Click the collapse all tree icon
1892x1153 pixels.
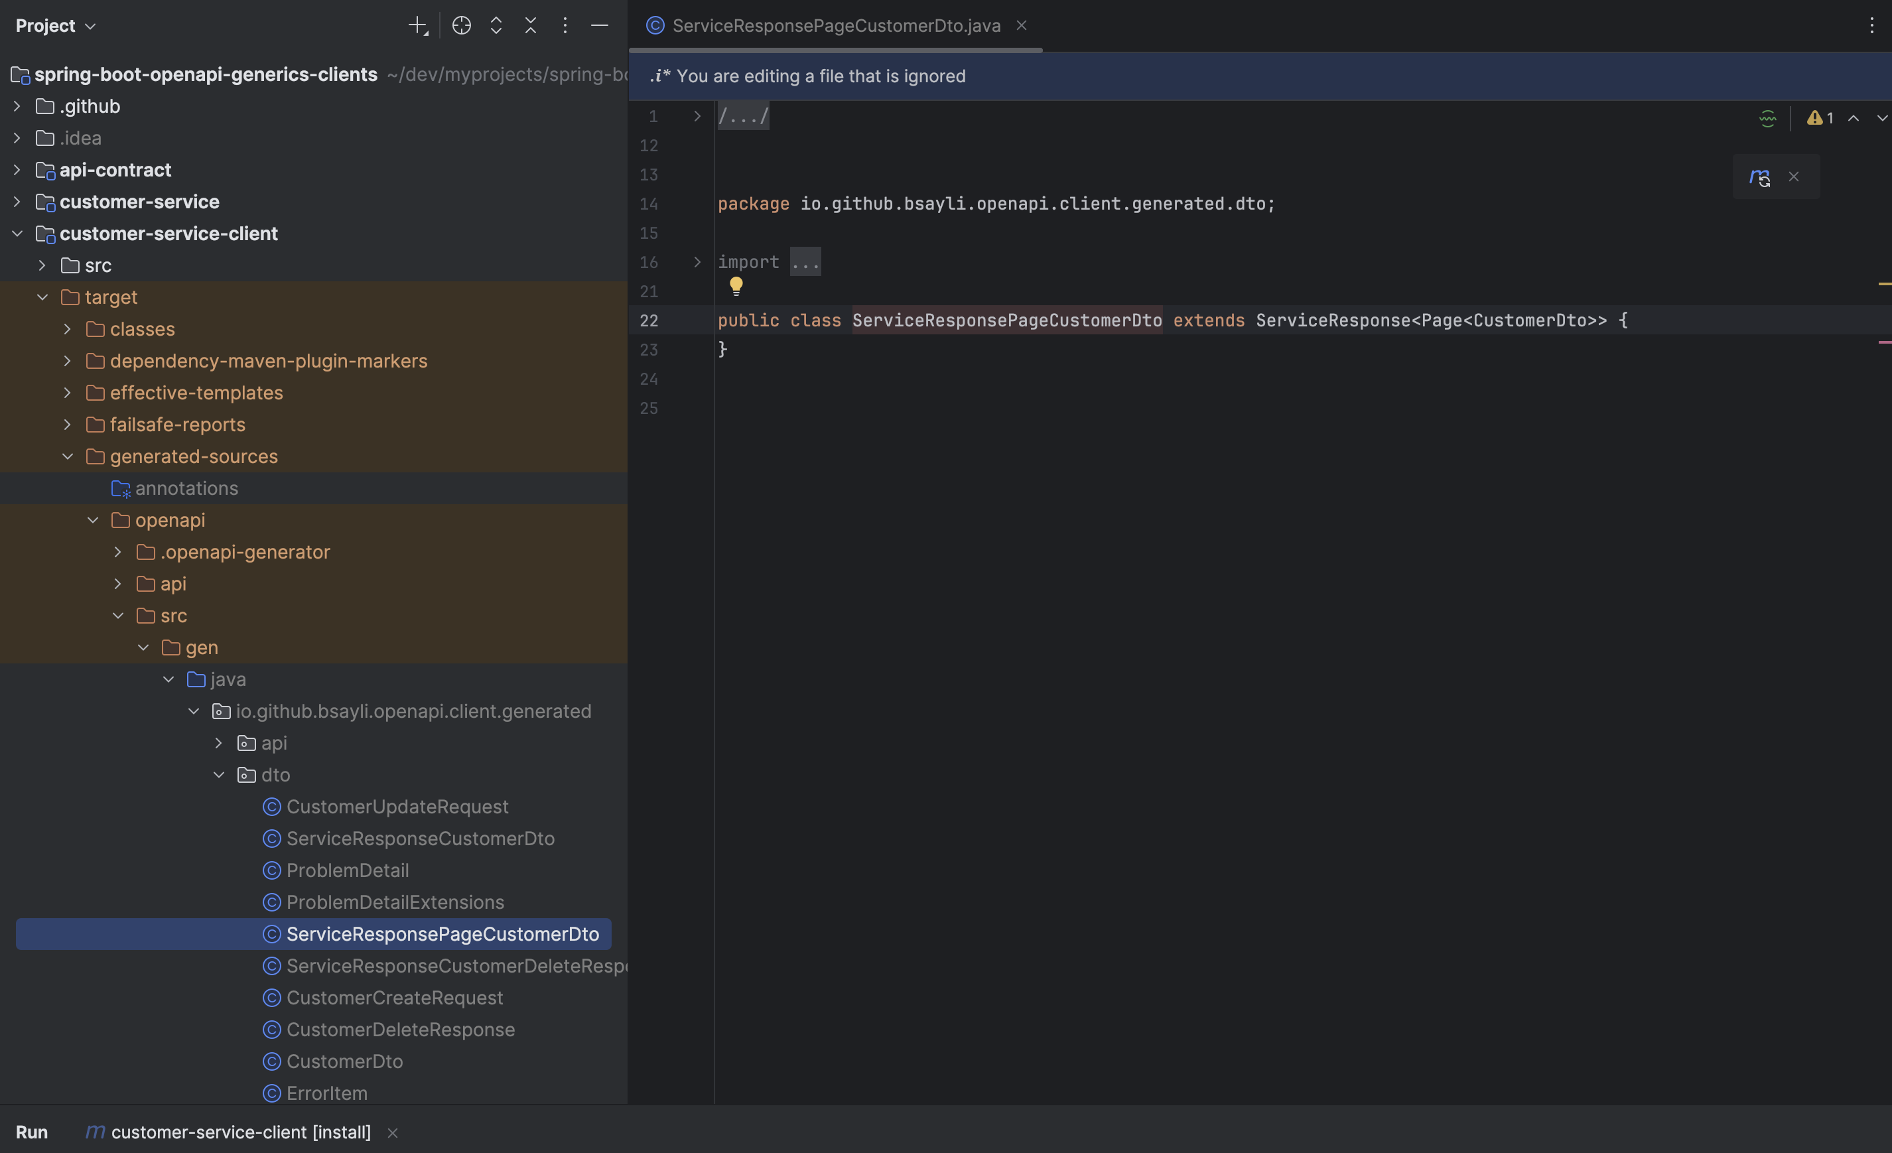click(531, 25)
